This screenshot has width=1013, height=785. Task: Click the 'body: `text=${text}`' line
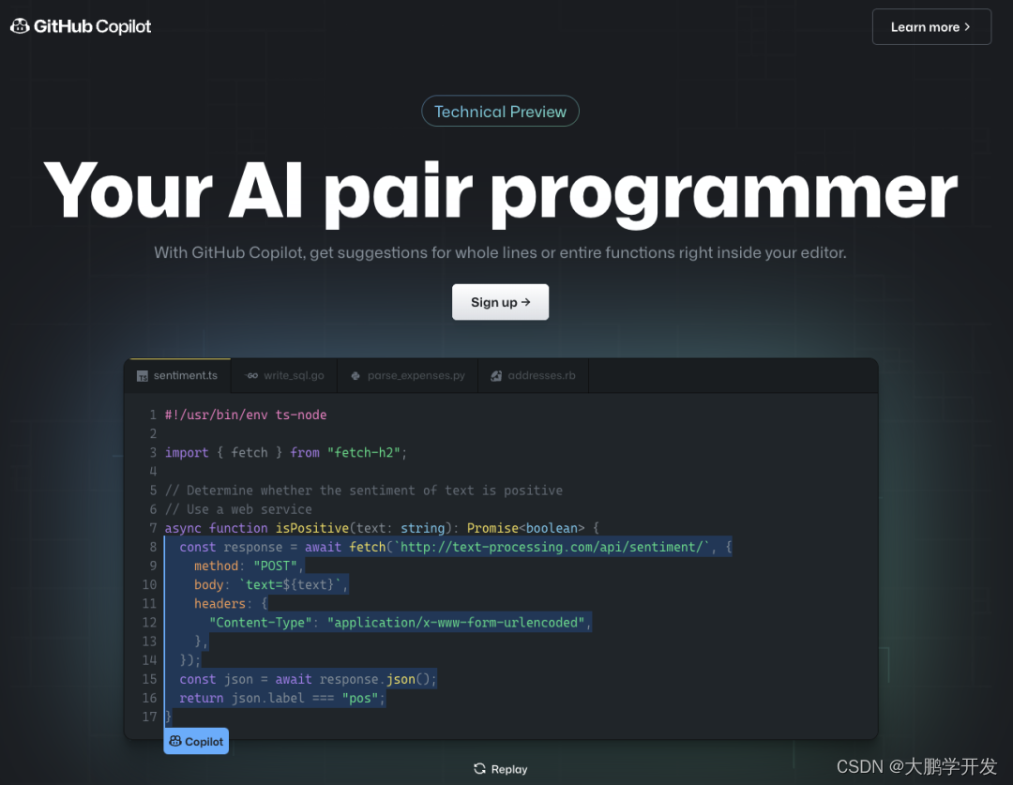pyautogui.click(x=271, y=584)
